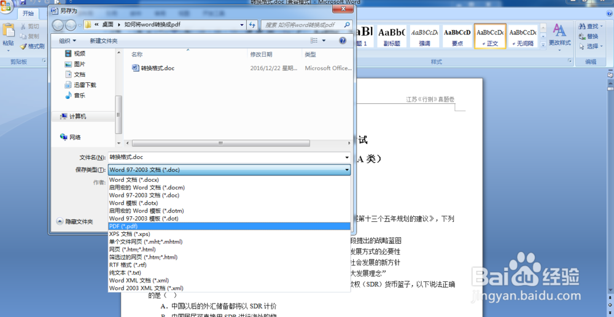Expand the styles gallery more arrow
Screen dimensions: 614x317
coord(543,45)
